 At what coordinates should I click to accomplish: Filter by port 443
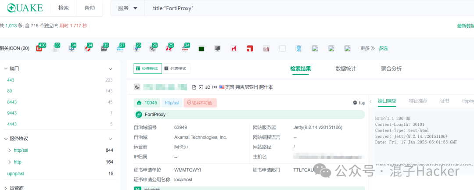(11, 80)
